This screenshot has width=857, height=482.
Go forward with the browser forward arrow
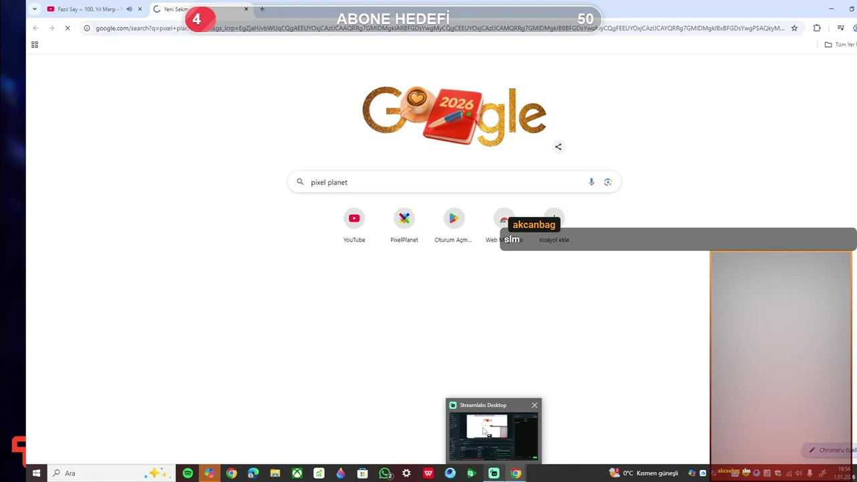(52, 28)
